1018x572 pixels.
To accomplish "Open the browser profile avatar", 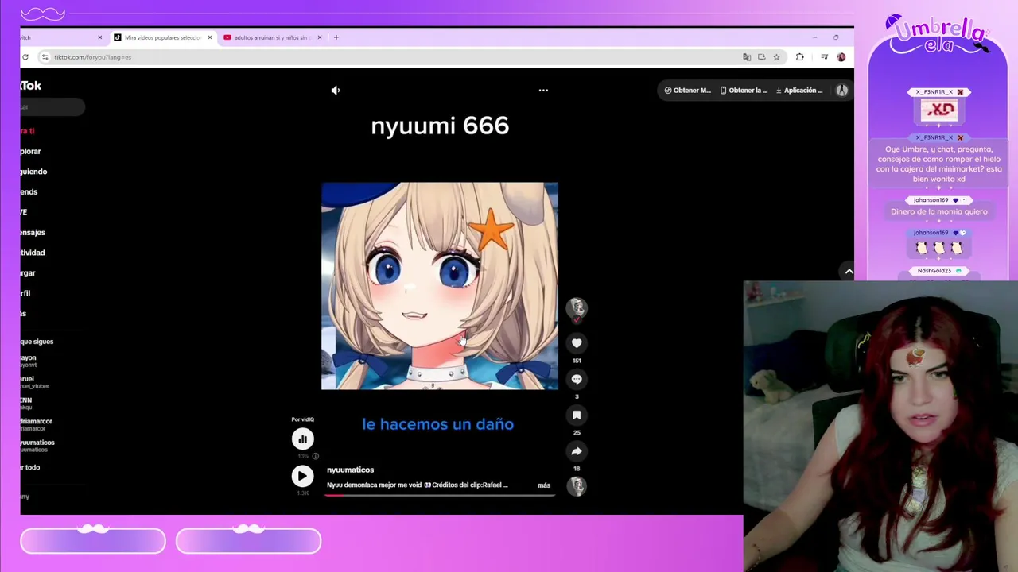I will (x=841, y=57).
